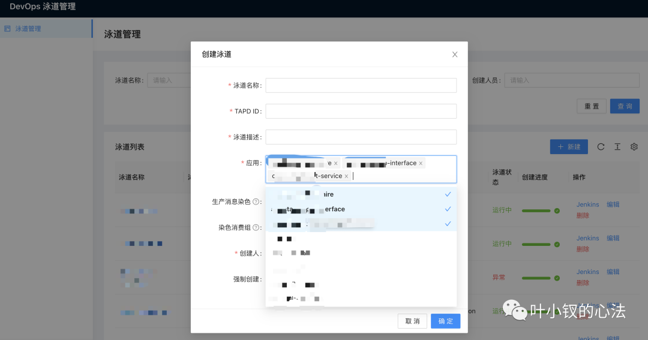Click 编辑 in the 异常 row
648x340 pixels.
click(x=613, y=272)
